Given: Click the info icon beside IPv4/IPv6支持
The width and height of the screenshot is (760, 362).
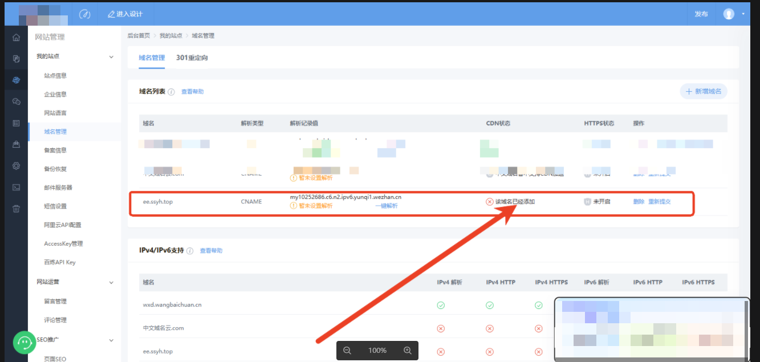Looking at the screenshot, I should pyautogui.click(x=190, y=251).
